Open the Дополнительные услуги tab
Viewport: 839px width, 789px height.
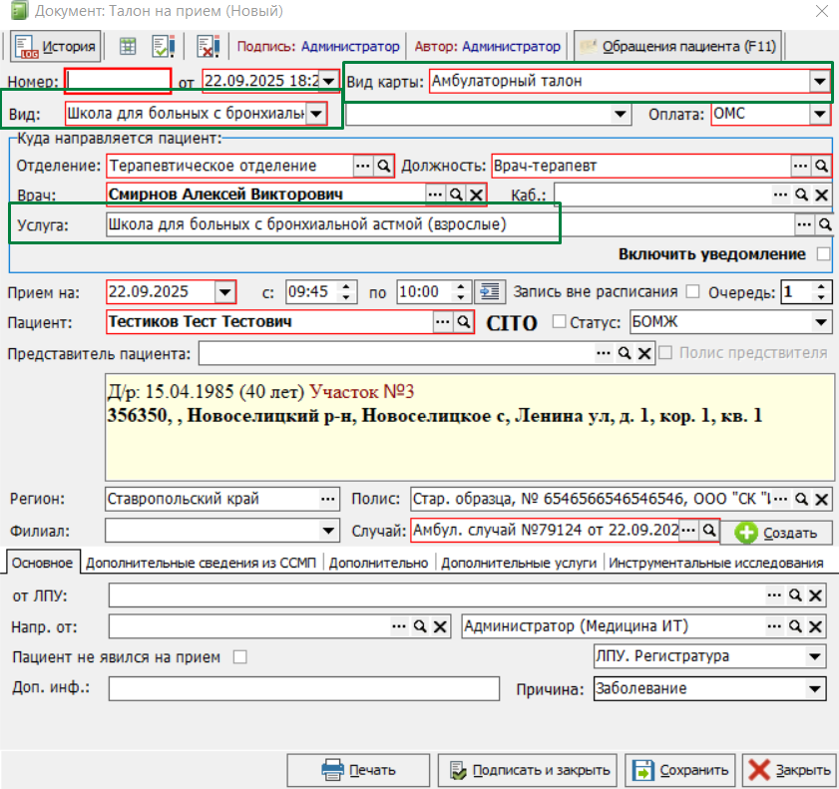click(x=519, y=563)
